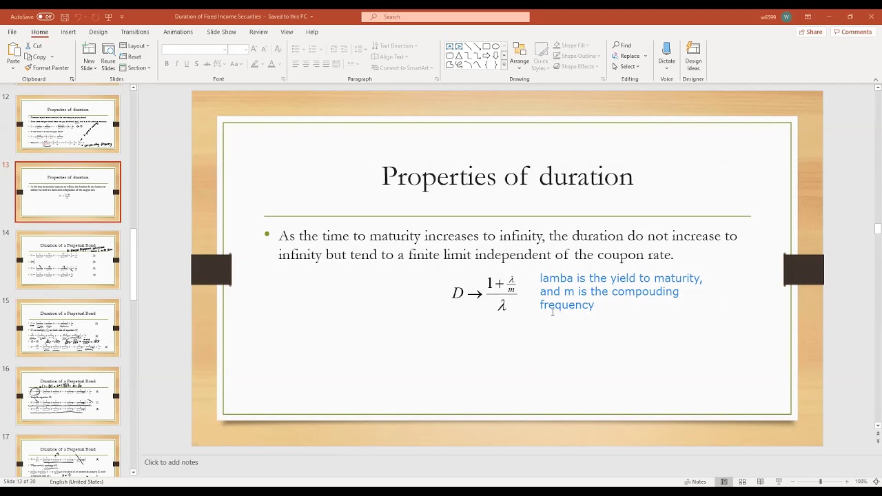
Task: Open the Arrange menu
Action: [x=520, y=55]
